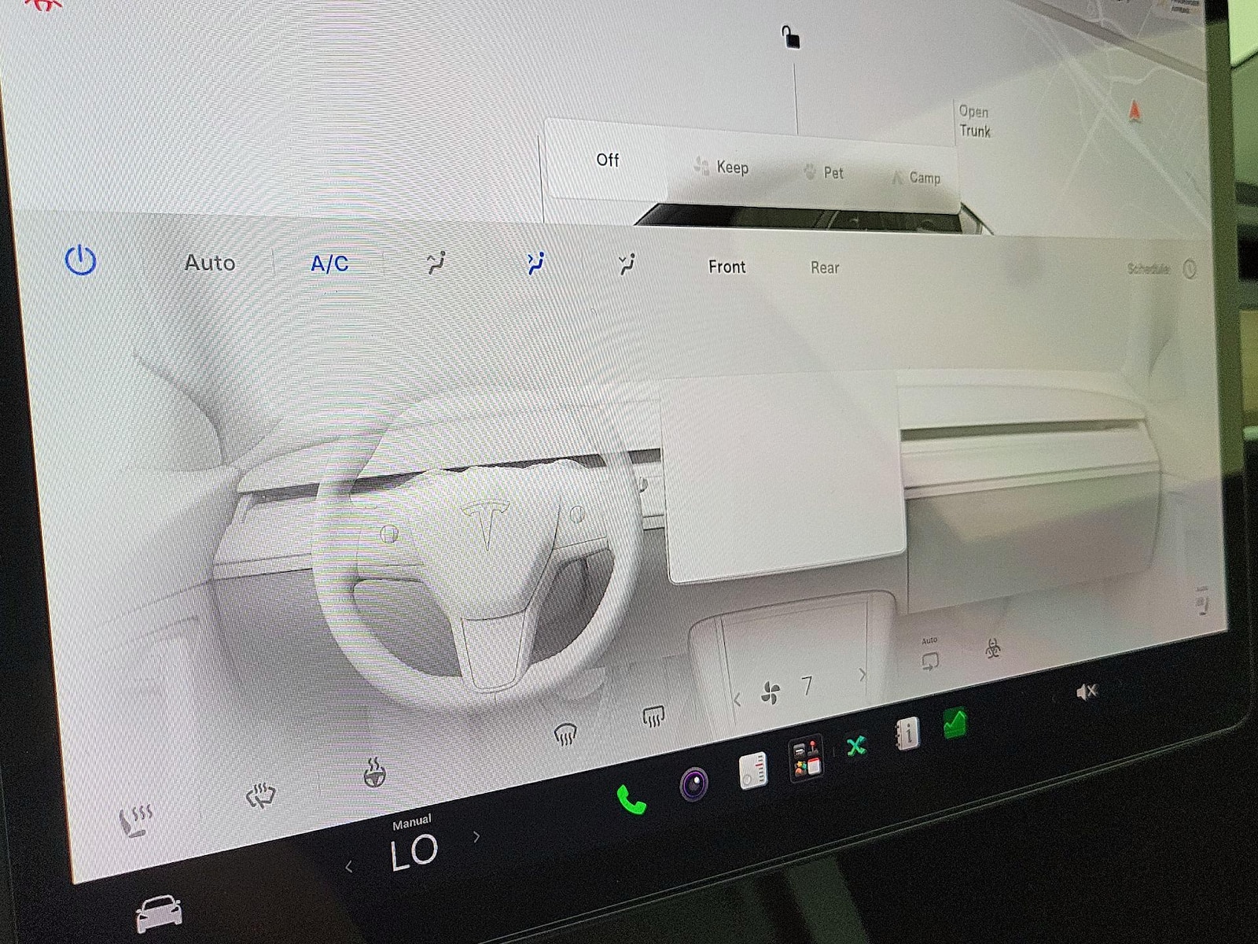Open the Owner's Manual info icon
1258x944 pixels.
click(907, 734)
